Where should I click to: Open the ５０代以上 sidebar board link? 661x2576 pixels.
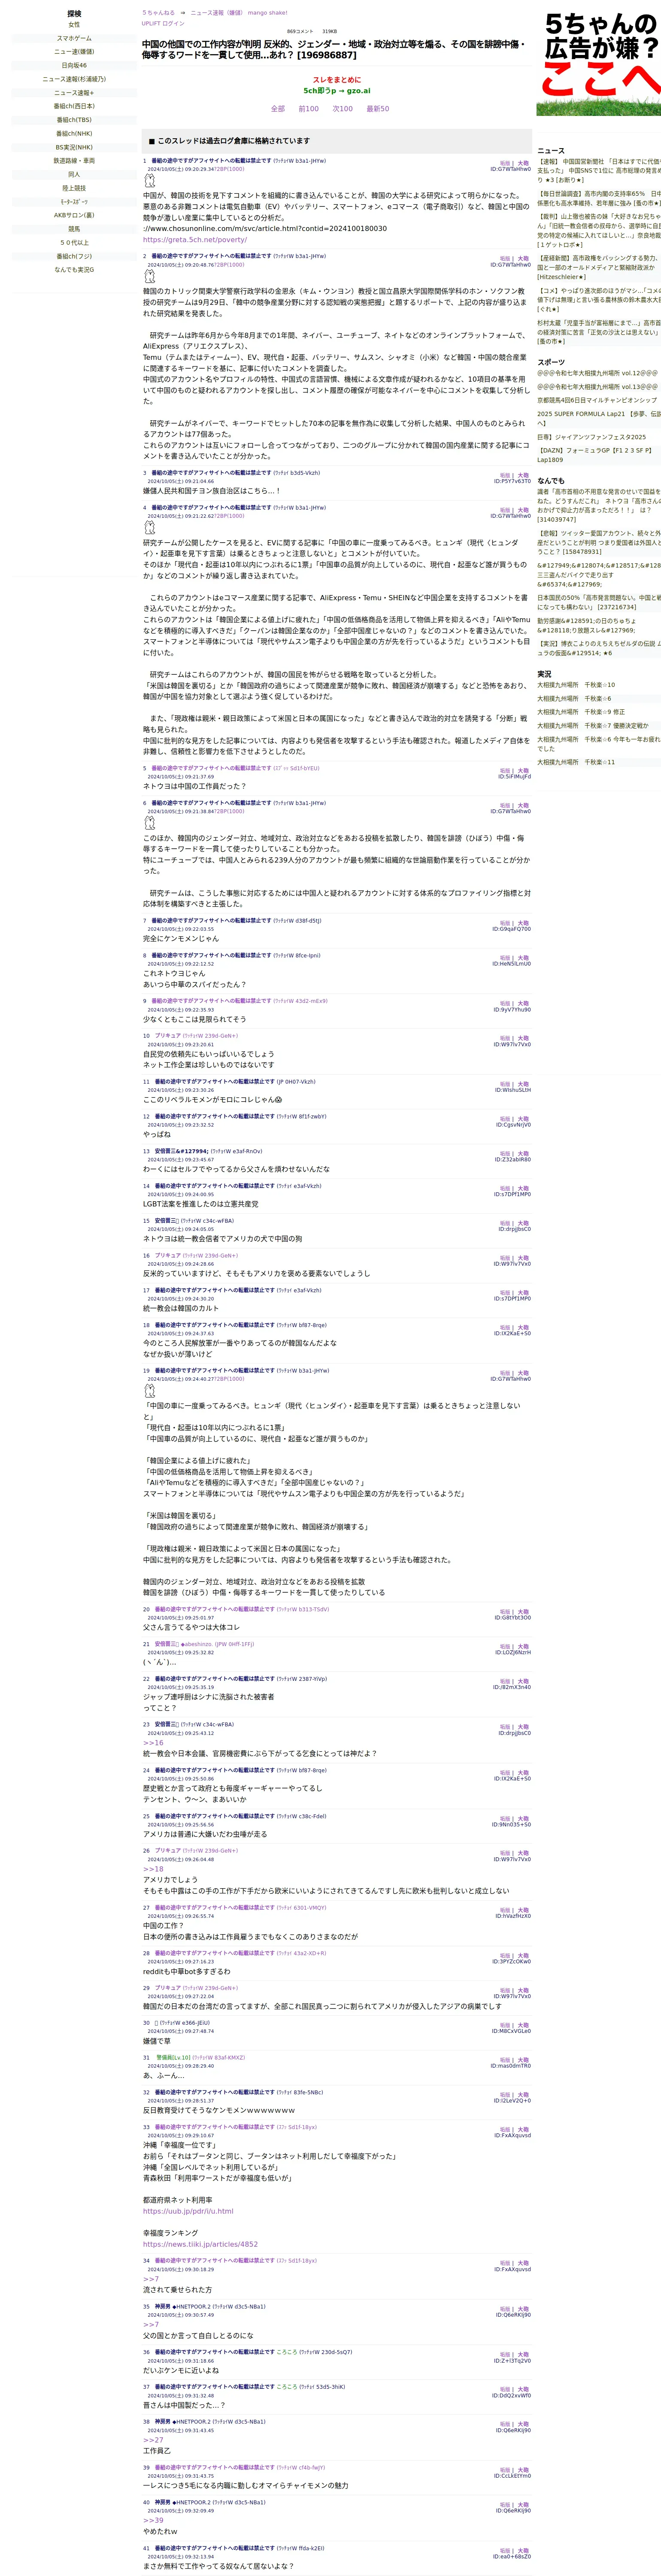pyautogui.click(x=74, y=242)
